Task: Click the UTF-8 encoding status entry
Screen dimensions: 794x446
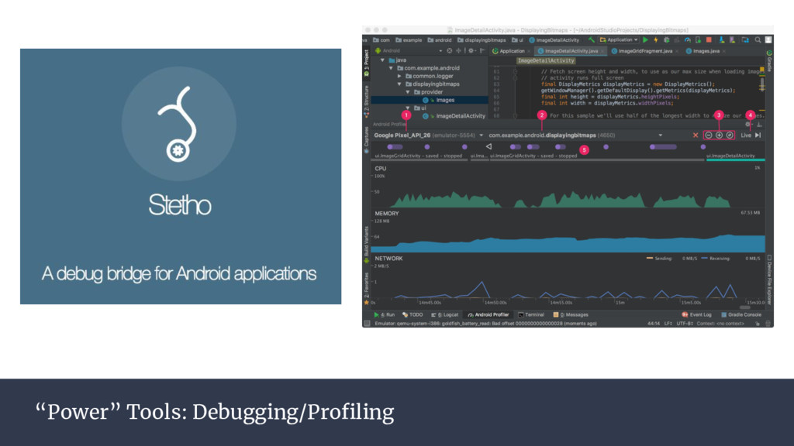Action: 685,324
